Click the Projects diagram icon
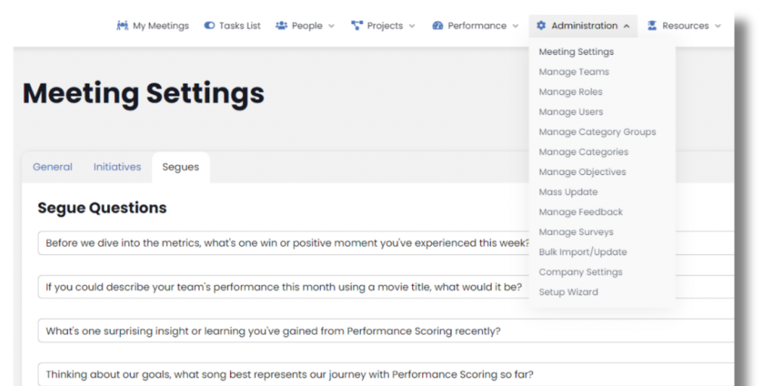 coord(357,26)
